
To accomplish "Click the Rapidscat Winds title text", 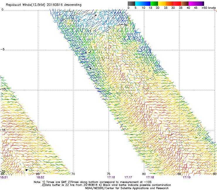I will click(x=44, y=5).
